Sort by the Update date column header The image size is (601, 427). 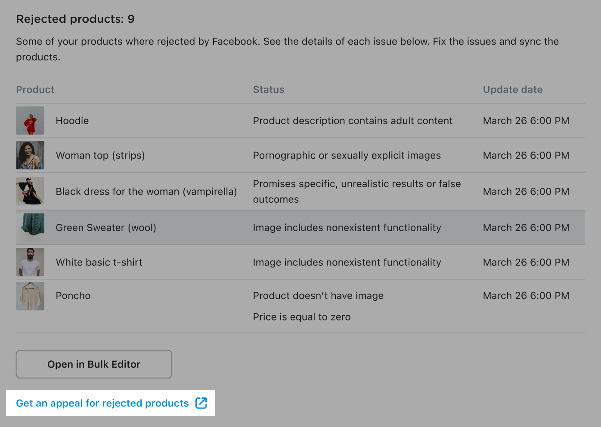tap(512, 89)
